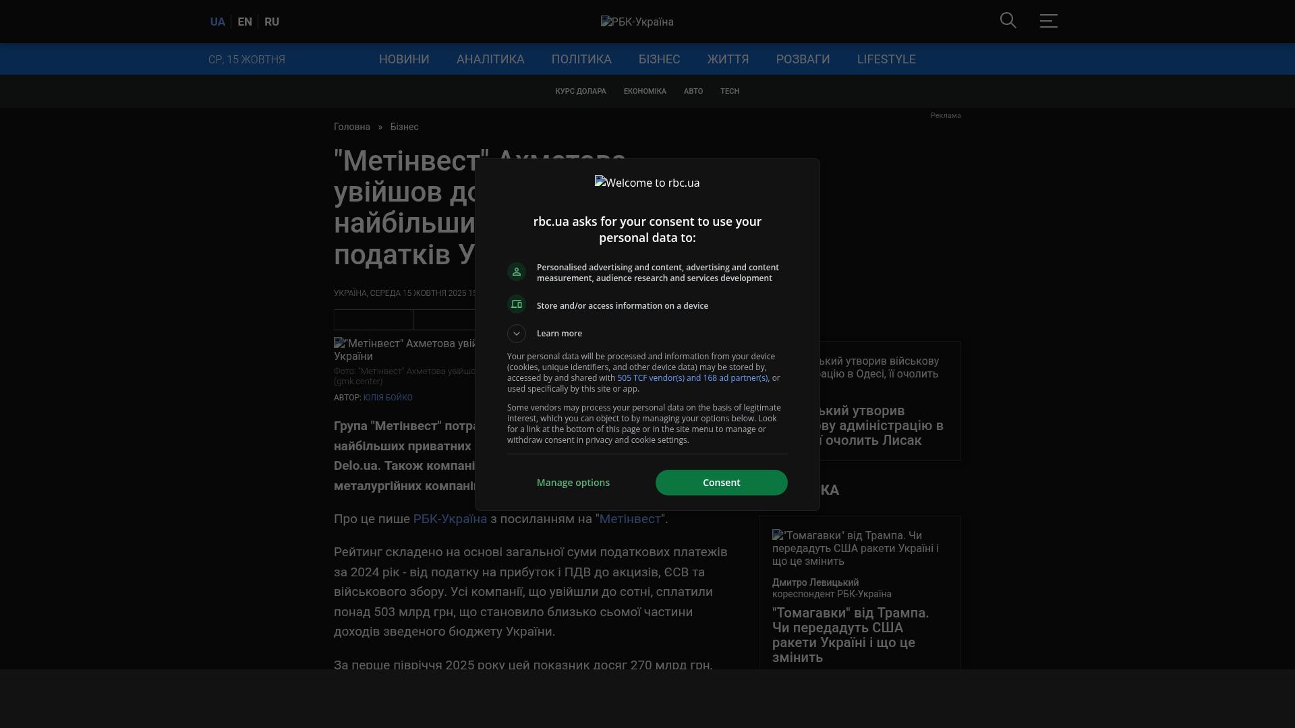The height and width of the screenshot is (728, 1295).
Task: Click the personalised advertising person icon
Action: pyautogui.click(x=517, y=272)
